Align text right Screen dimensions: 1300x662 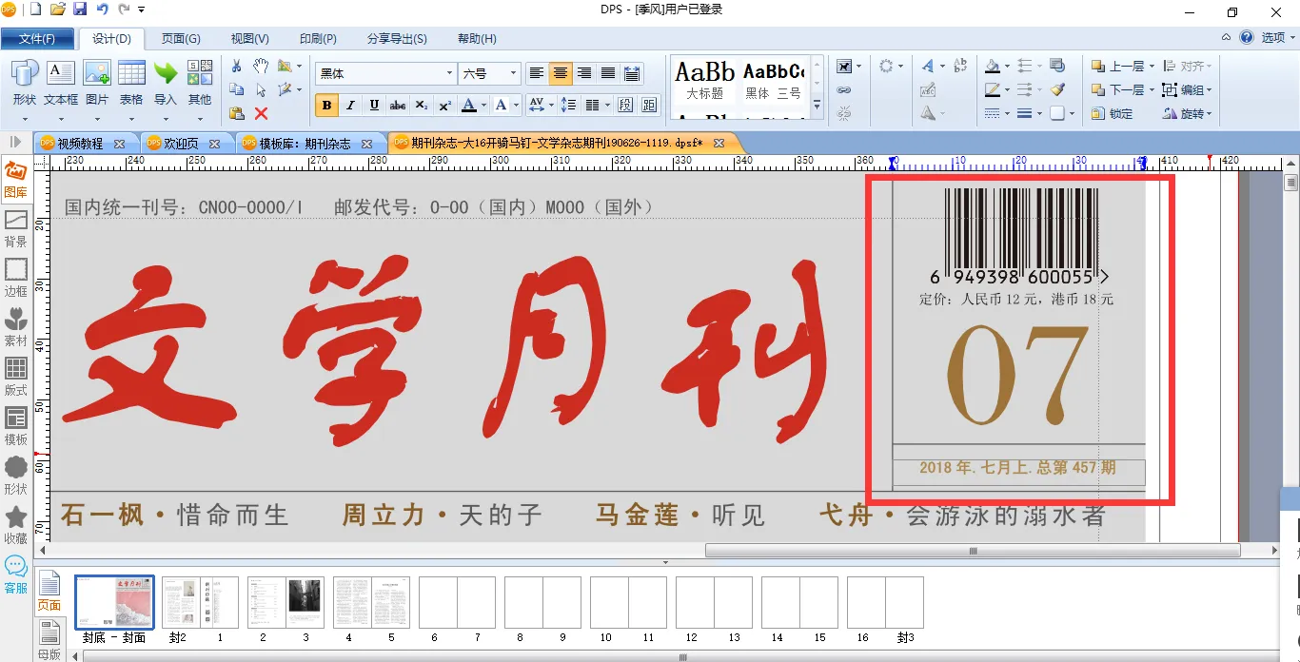click(x=584, y=73)
